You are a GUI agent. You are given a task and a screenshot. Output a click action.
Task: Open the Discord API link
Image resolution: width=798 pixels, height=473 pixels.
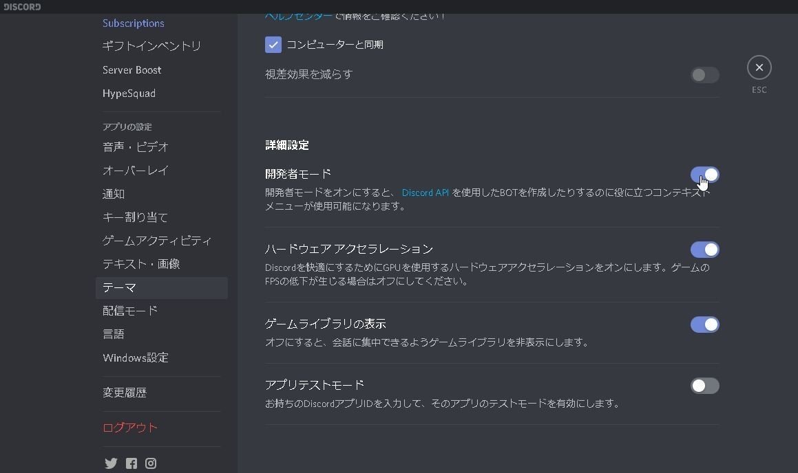point(426,192)
